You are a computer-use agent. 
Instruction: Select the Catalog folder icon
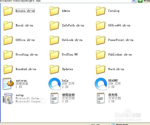[x=101, y=11]
